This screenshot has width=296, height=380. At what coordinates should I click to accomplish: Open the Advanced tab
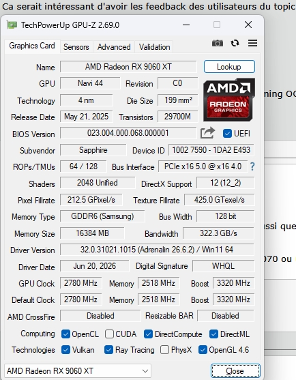(x=114, y=47)
